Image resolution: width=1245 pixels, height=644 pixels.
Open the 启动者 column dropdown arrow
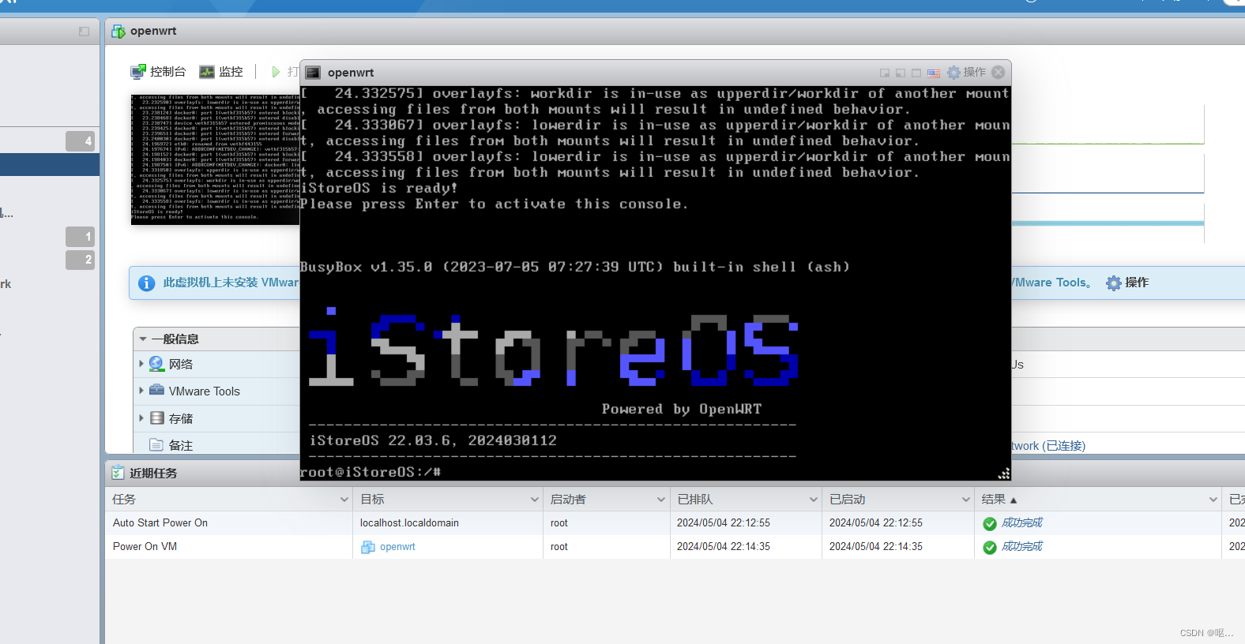[661, 500]
